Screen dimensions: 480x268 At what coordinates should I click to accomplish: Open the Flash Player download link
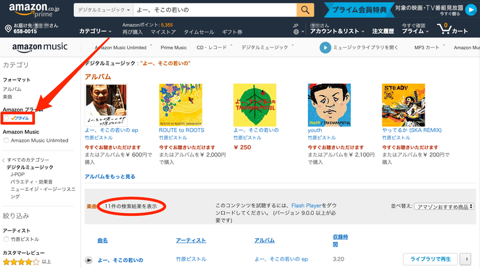tap(307, 205)
